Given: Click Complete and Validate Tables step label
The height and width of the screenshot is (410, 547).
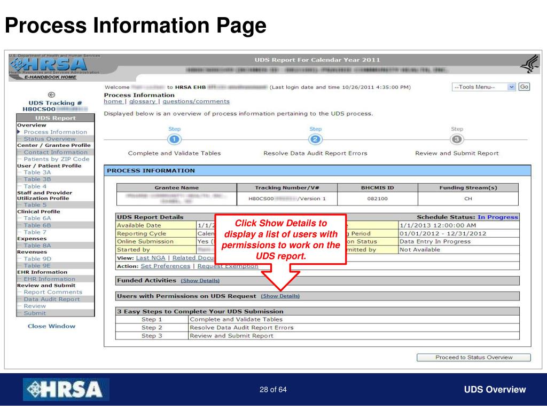Looking at the screenshot, I should pos(175,153).
